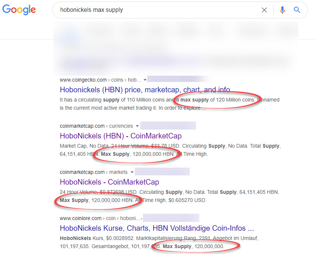Clear the search query with the X icon
Image resolution: width=316 pixels, height=254 pixels.
point(264,10)
